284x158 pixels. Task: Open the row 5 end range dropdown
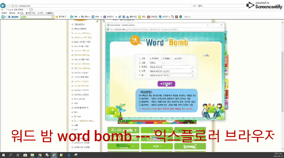tap(172, 75)
